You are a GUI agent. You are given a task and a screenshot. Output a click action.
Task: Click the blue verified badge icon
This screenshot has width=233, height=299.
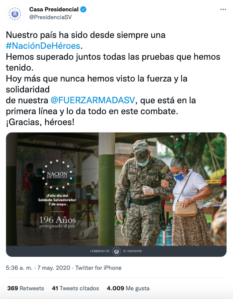pyautogui.click(x=83, y=9)
